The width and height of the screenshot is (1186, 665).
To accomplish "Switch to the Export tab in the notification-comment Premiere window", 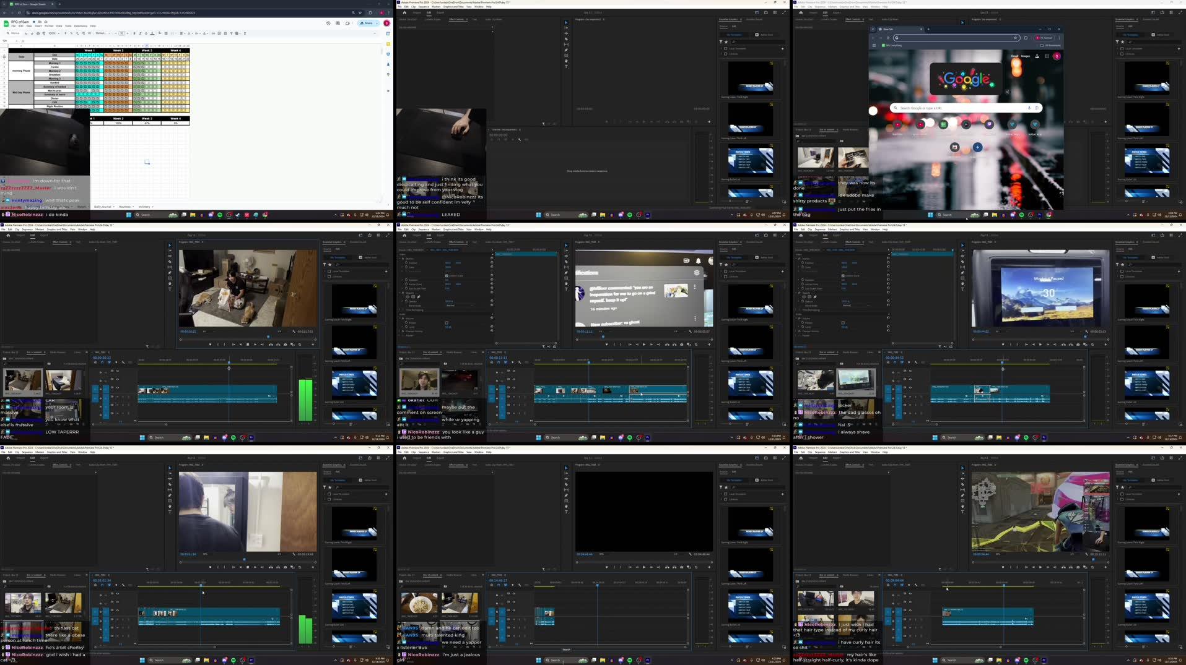I will (x=440, y=235).
